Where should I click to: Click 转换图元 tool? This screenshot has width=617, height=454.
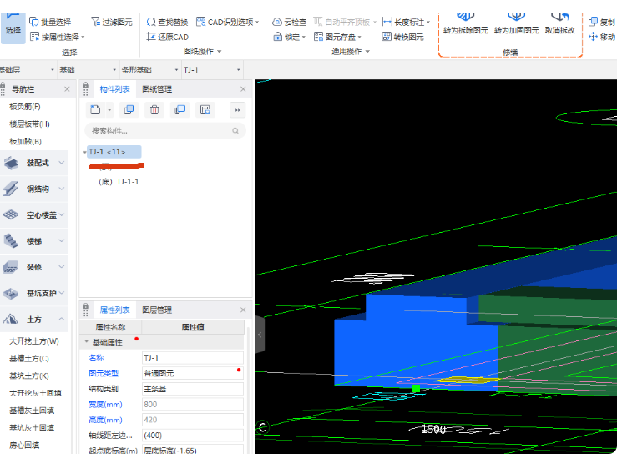[403, 37]
